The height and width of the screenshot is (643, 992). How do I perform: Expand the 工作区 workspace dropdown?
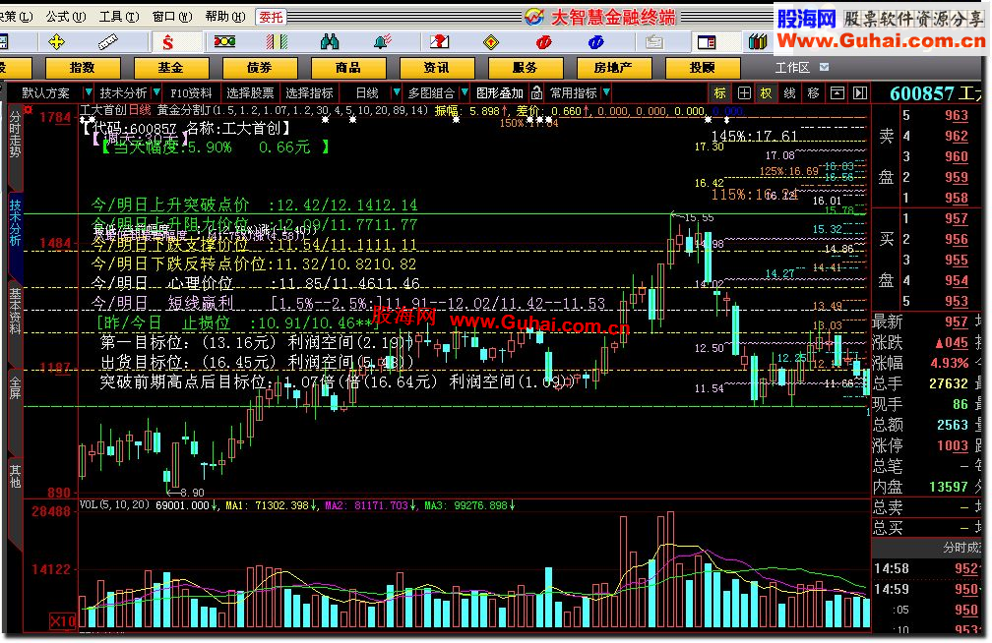pyautogui.click(x=824, y=67)
